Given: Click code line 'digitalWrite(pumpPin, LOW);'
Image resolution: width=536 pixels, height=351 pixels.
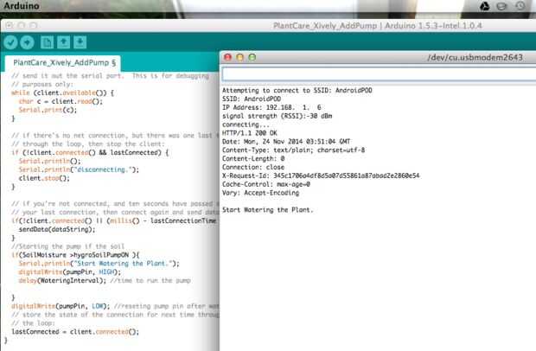Looking at the screenshot, I should [x=61, y=306].
